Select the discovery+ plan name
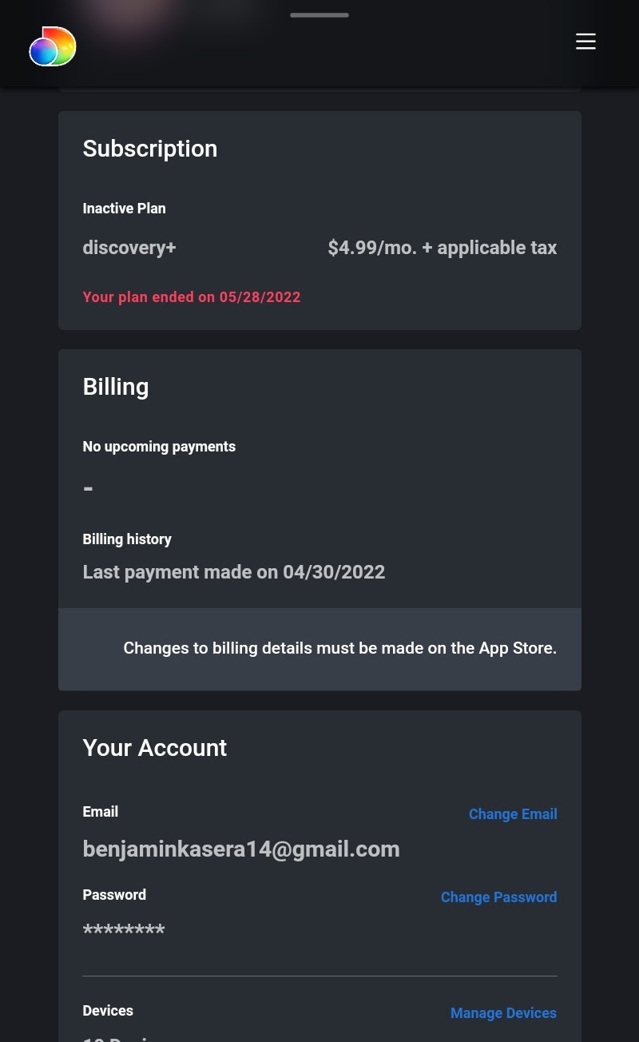 point(129,248)
